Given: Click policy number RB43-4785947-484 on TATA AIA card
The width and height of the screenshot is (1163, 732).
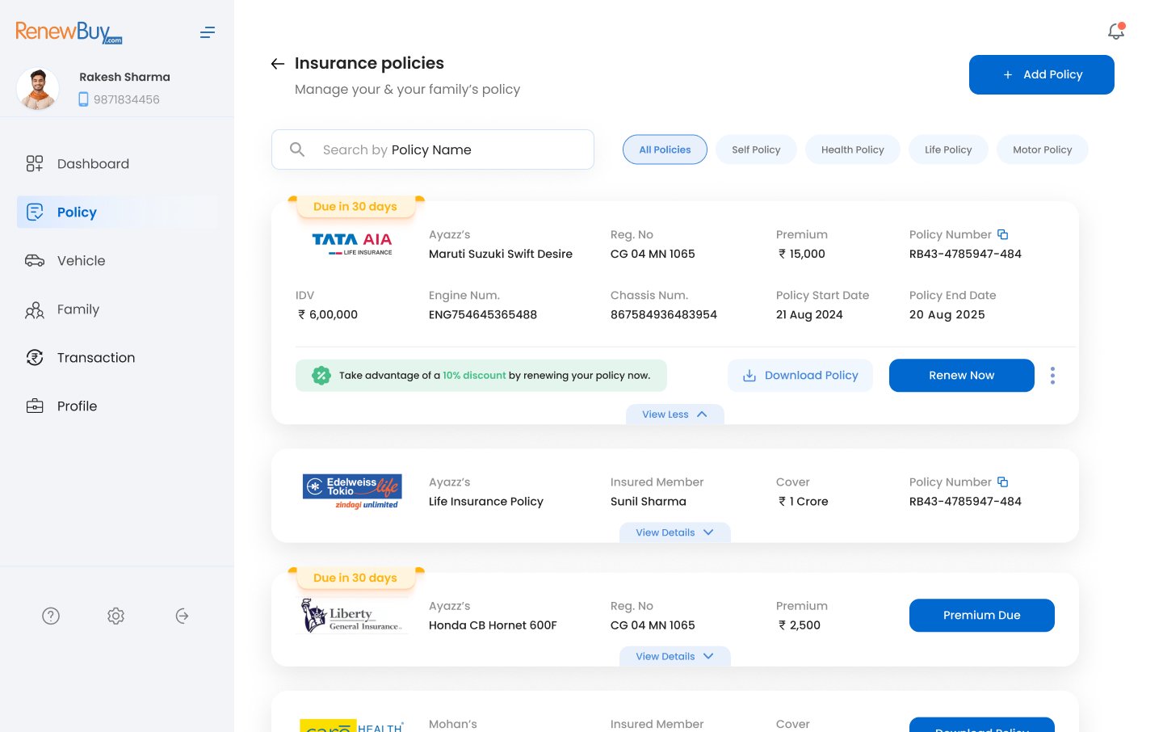Looking at the screenshot, I should click(965, 254).
